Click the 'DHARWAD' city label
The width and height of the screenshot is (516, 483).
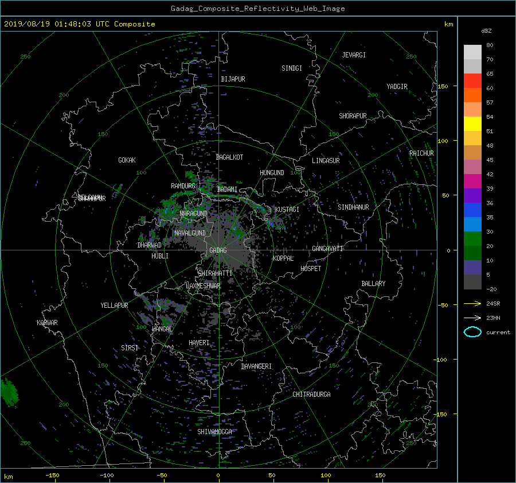[150, 245]
